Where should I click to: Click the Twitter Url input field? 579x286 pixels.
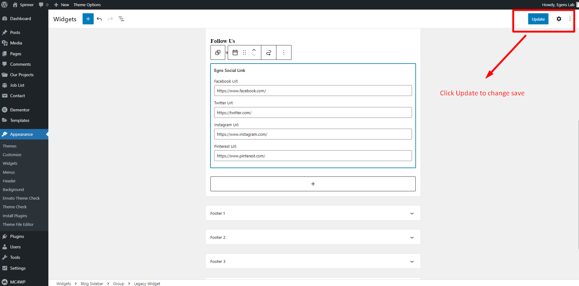[313, 113]
